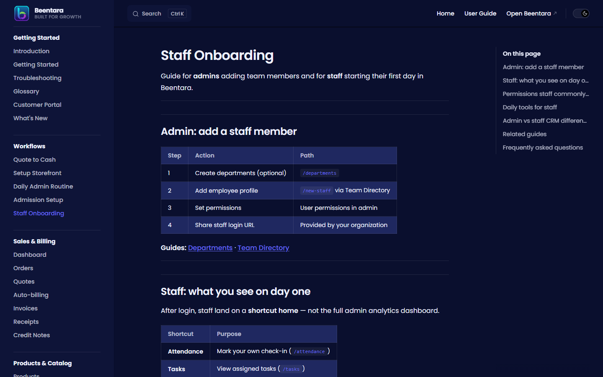Open Customer Portal page
The width and height of the screenshot is (603, 377).
click(x=37, y=105)
